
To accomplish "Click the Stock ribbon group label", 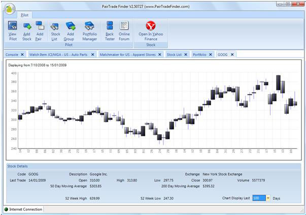I will [151, 45].
